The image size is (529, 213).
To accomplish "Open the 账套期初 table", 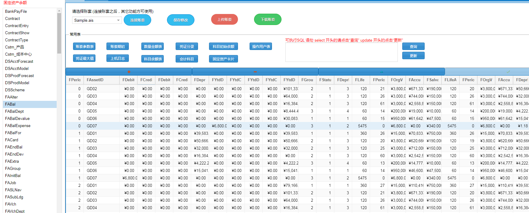I will tap(117, 46).
